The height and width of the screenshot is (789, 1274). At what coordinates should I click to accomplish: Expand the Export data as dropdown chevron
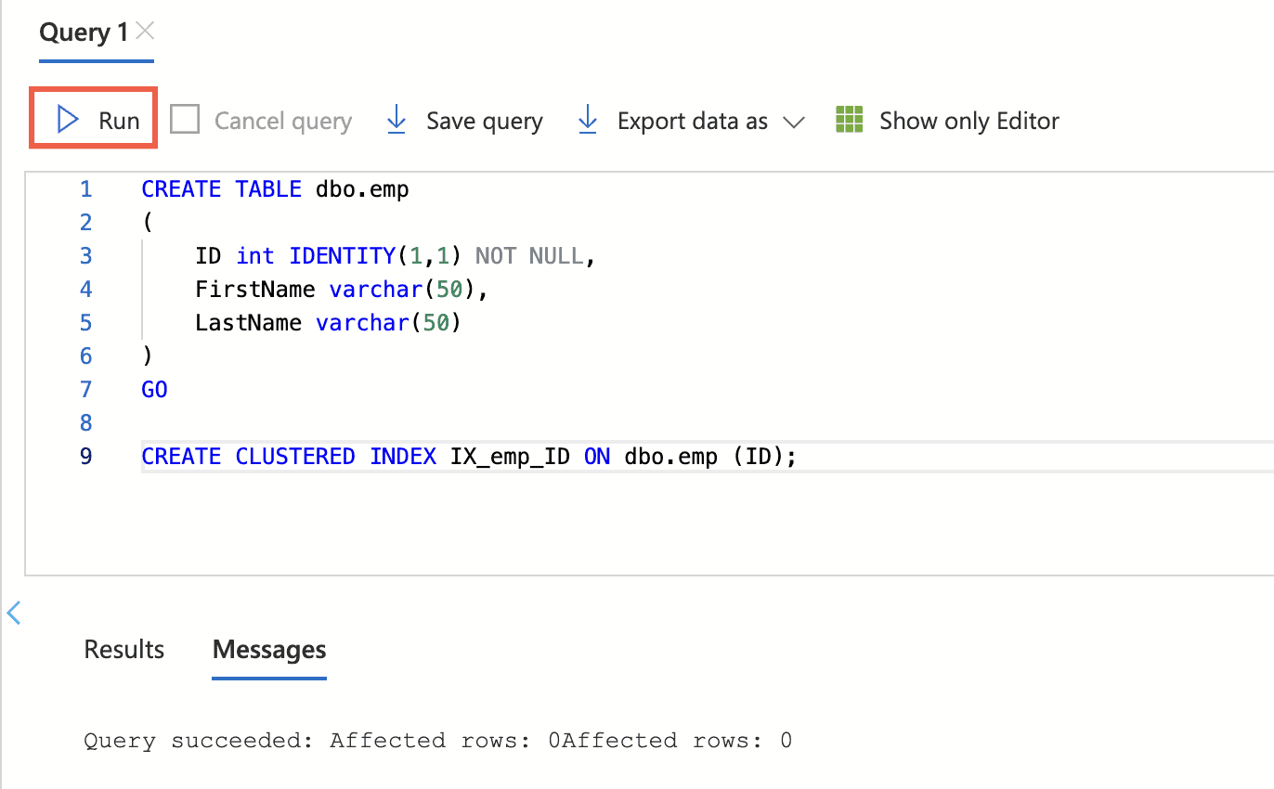pyautogui.click(x=793, y=122)
